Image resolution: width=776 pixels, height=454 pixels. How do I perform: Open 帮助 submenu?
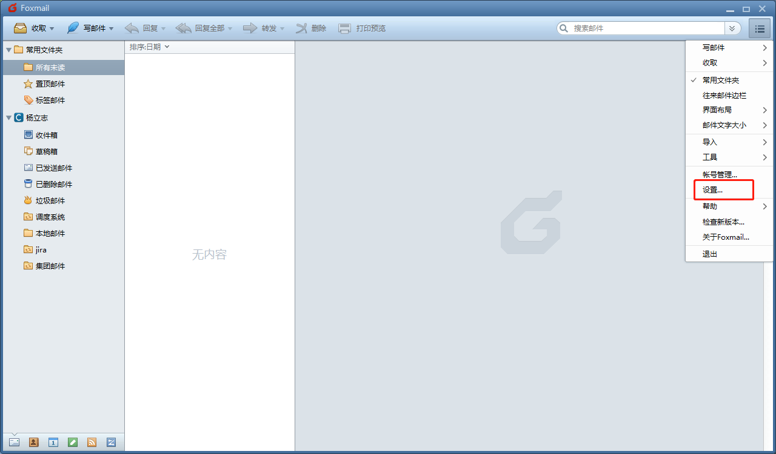pos(729,206)
